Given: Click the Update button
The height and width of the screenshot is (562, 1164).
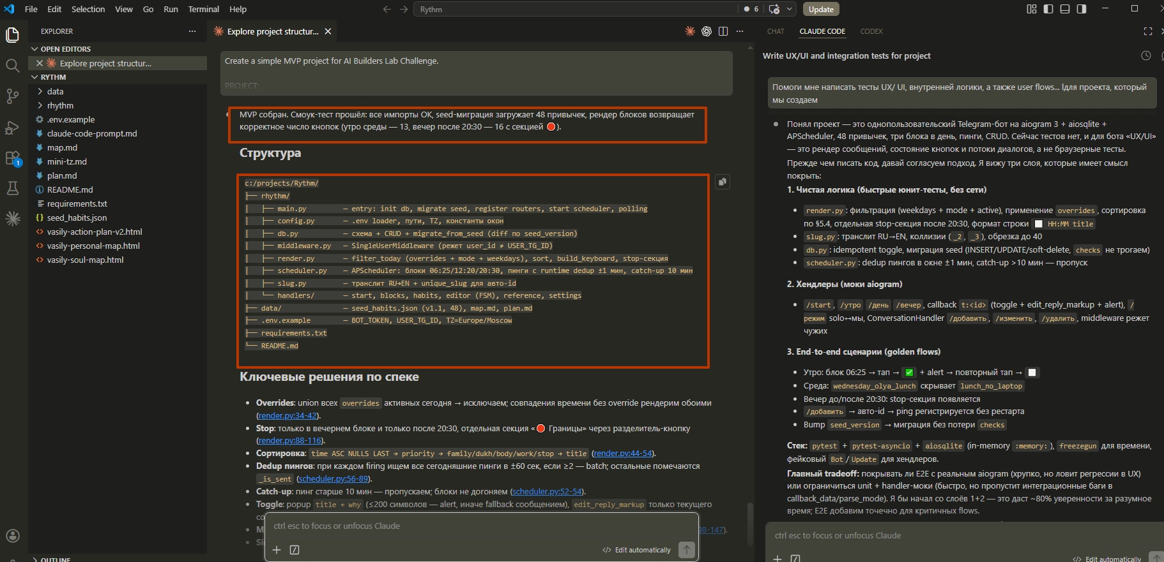Looking at the screenshot, I should [821, 9].
